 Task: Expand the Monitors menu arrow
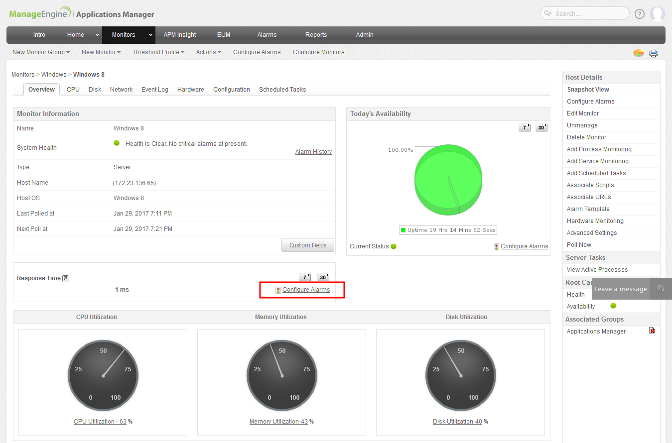pos(150,35)
